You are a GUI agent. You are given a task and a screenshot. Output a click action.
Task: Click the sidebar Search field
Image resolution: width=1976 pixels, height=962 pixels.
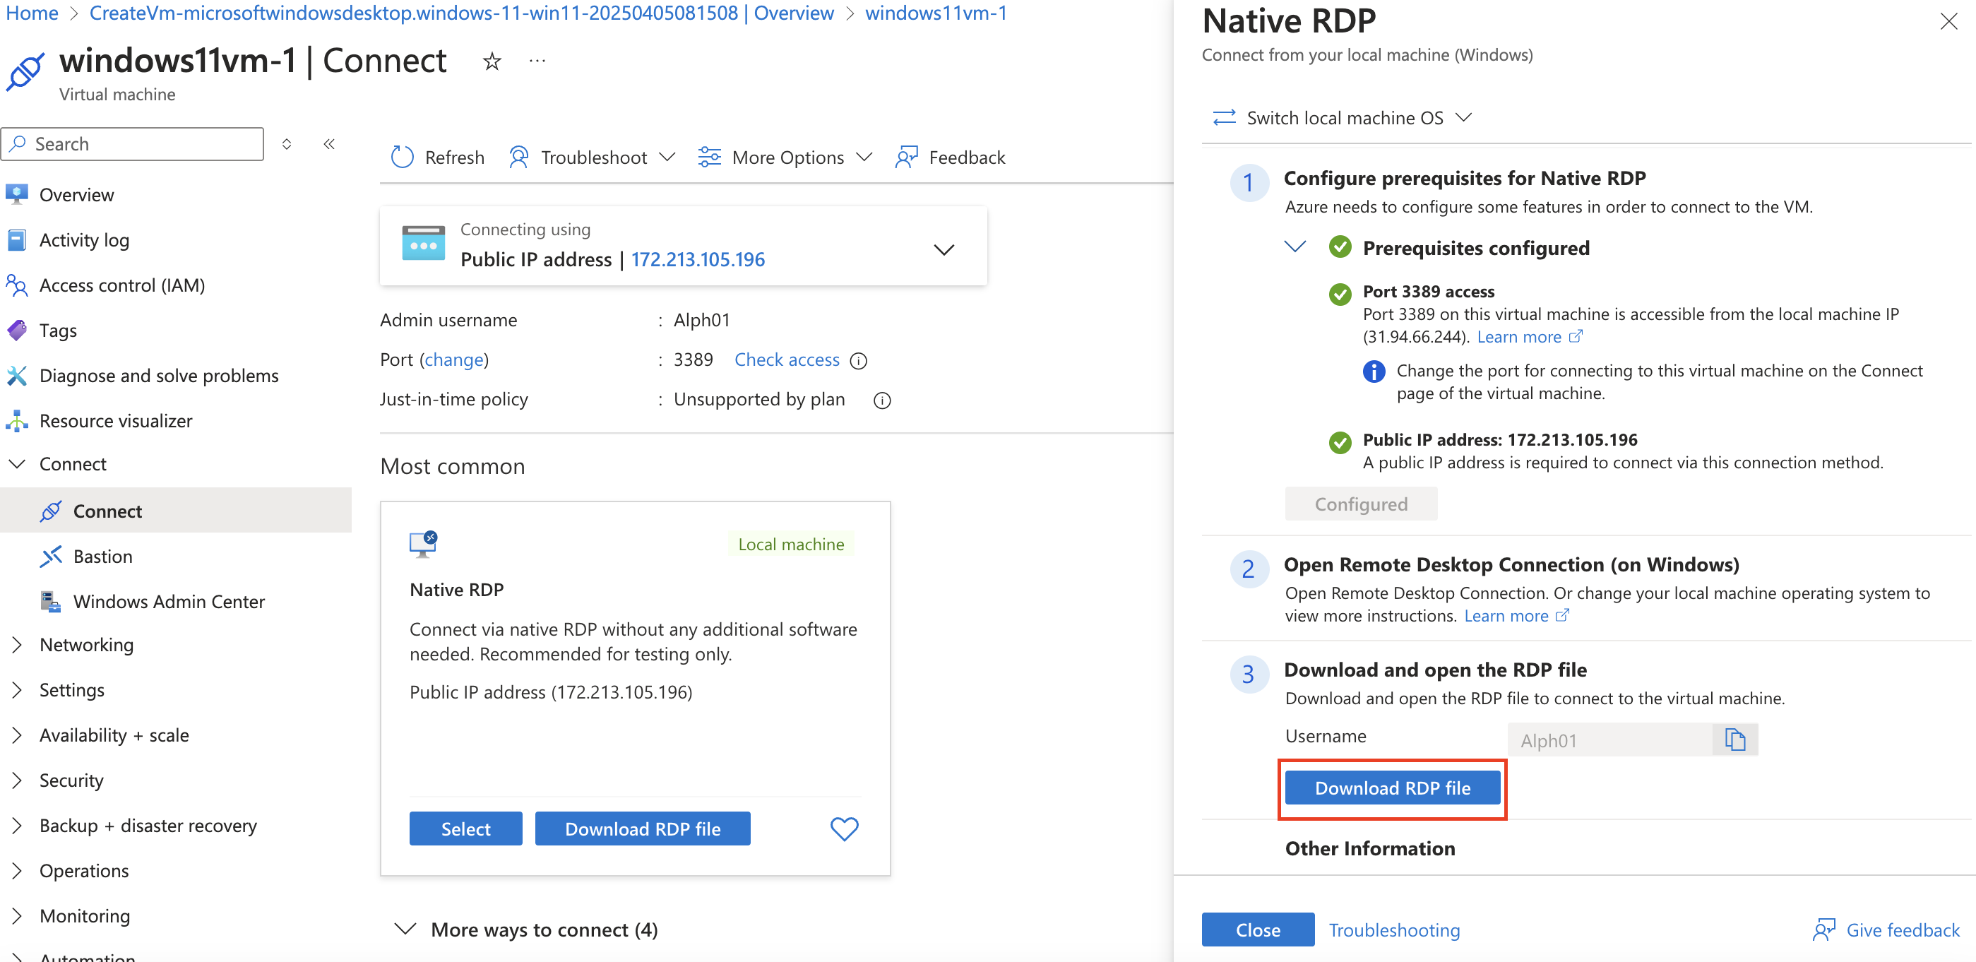pyautogui.click(x=133, y=144)
